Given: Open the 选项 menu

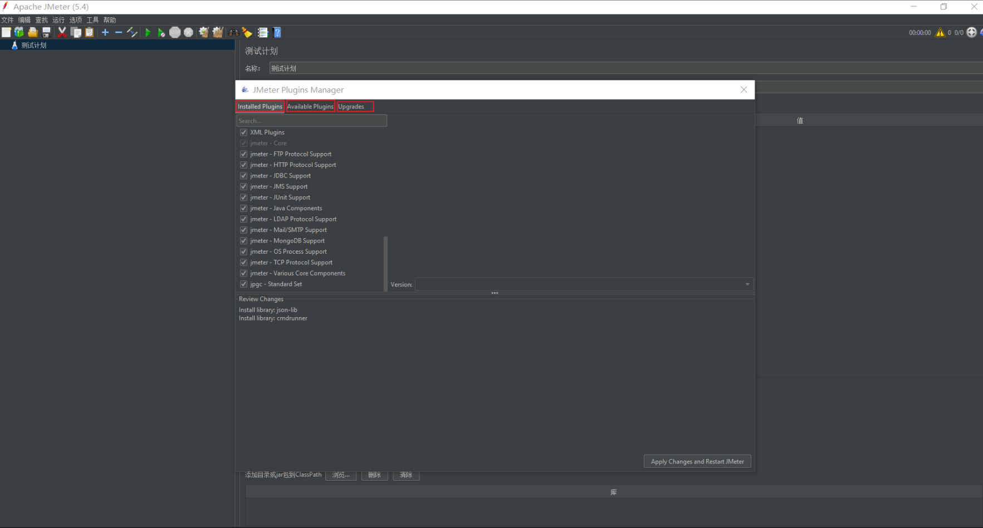Looking at the screenshot, I should (x=76, y=20).
